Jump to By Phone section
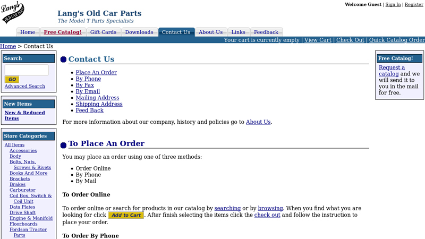Screen dimensions: 425x239 [x=88, y=79]
